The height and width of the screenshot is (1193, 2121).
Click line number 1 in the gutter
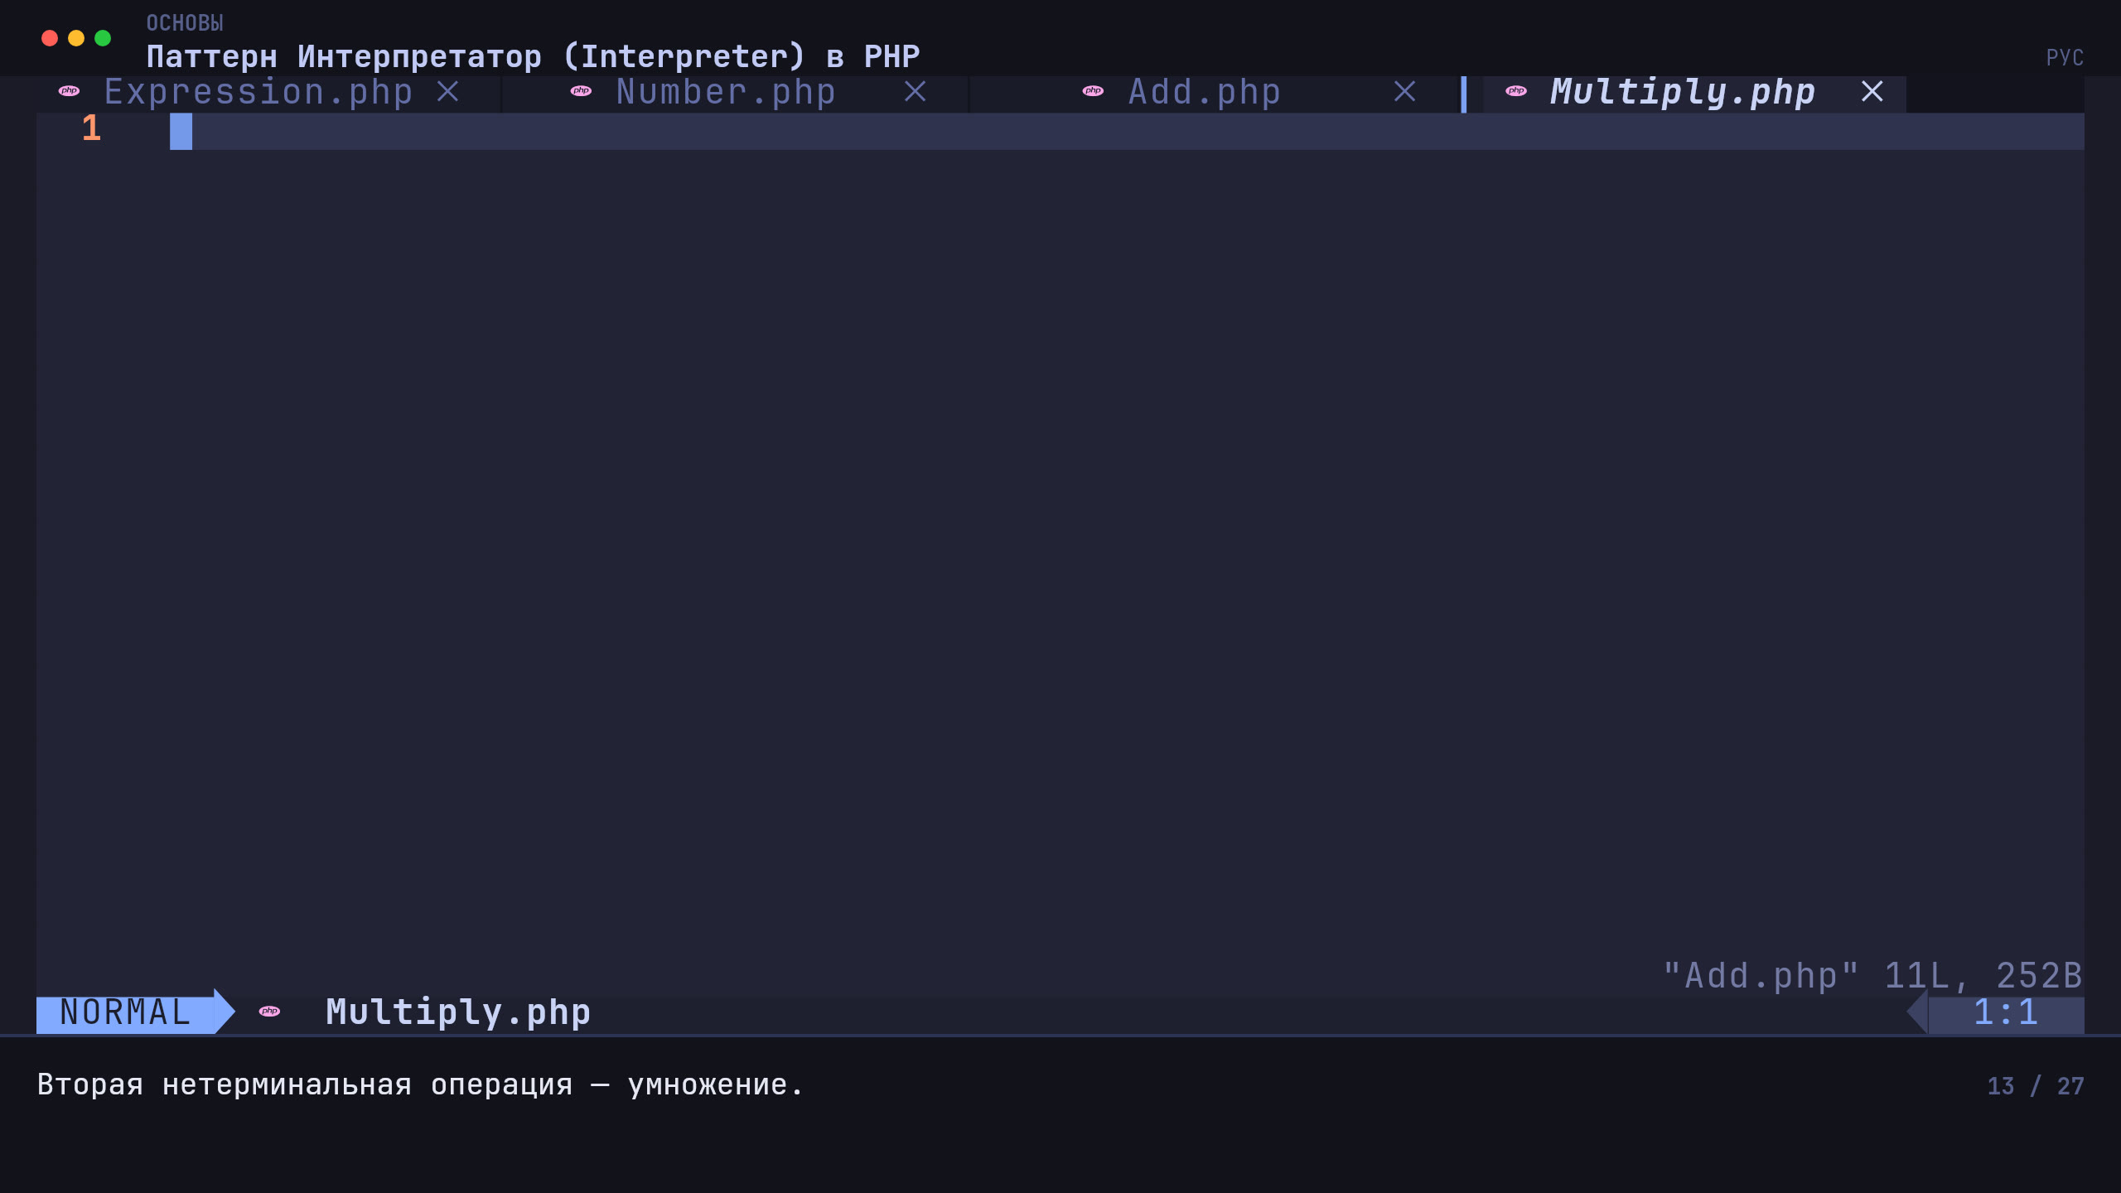pyautogui.click(x=91, y=129)
